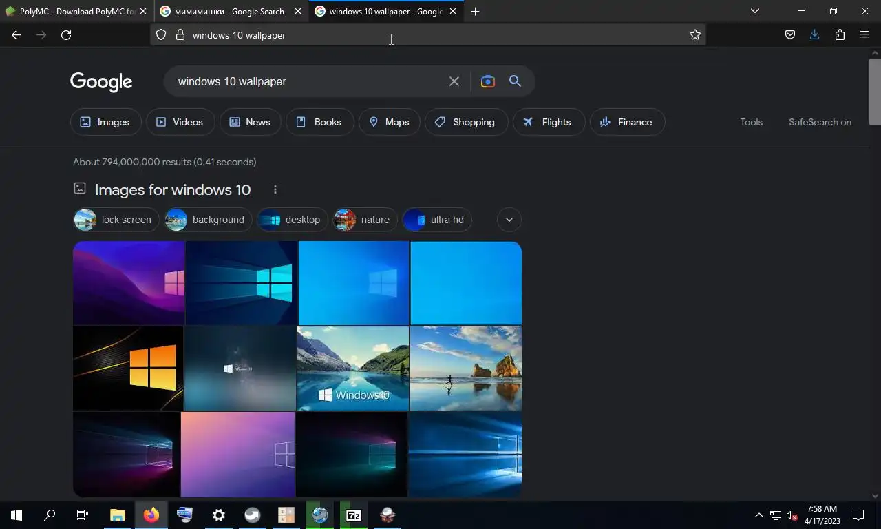Bookmark this page with the star
The width and height of the screenshot is (881, 529).
695,35
